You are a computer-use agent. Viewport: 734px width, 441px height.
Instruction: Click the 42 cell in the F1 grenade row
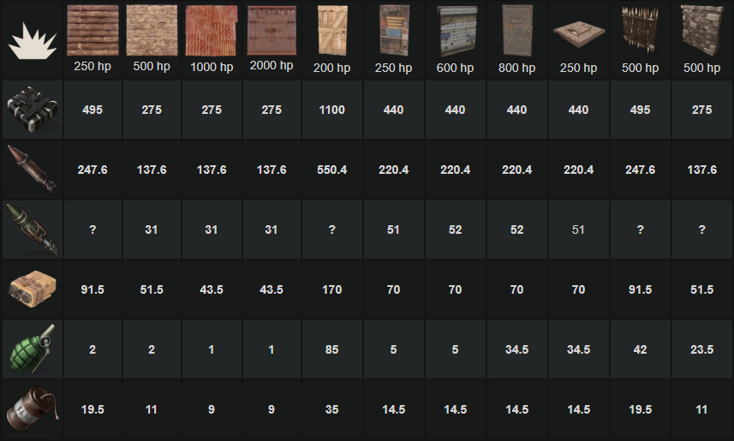641,349
